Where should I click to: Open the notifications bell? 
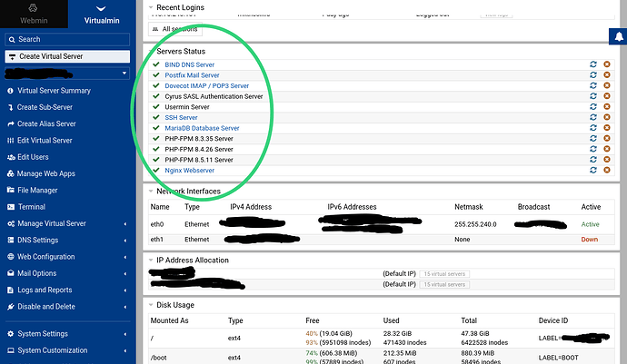pos(618,36)
